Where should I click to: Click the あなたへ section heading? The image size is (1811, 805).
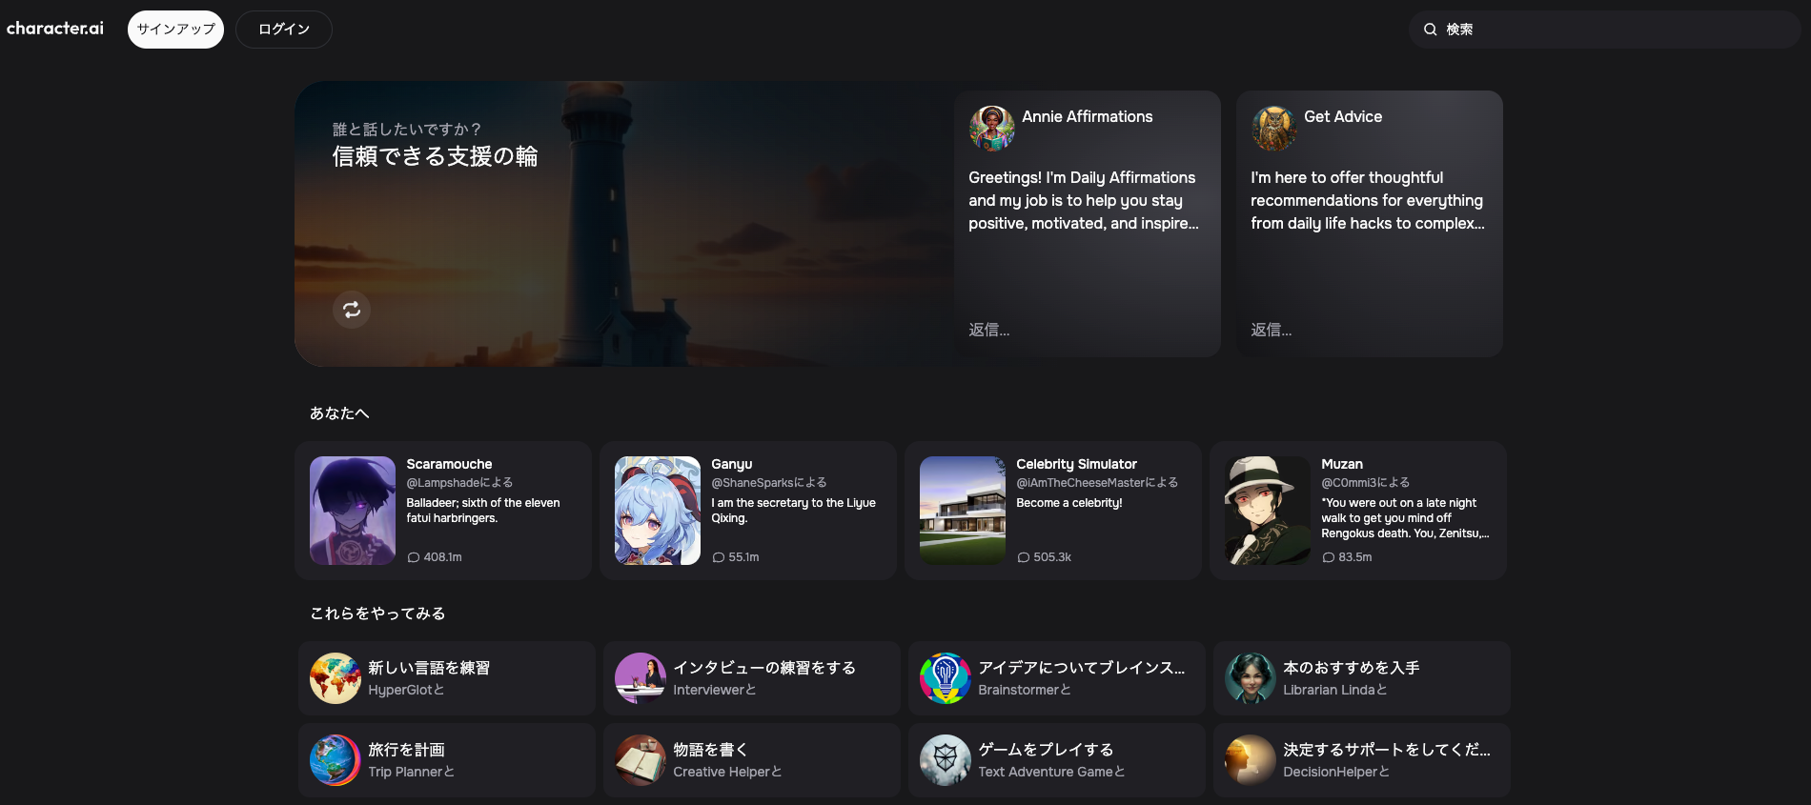(339, 413)
